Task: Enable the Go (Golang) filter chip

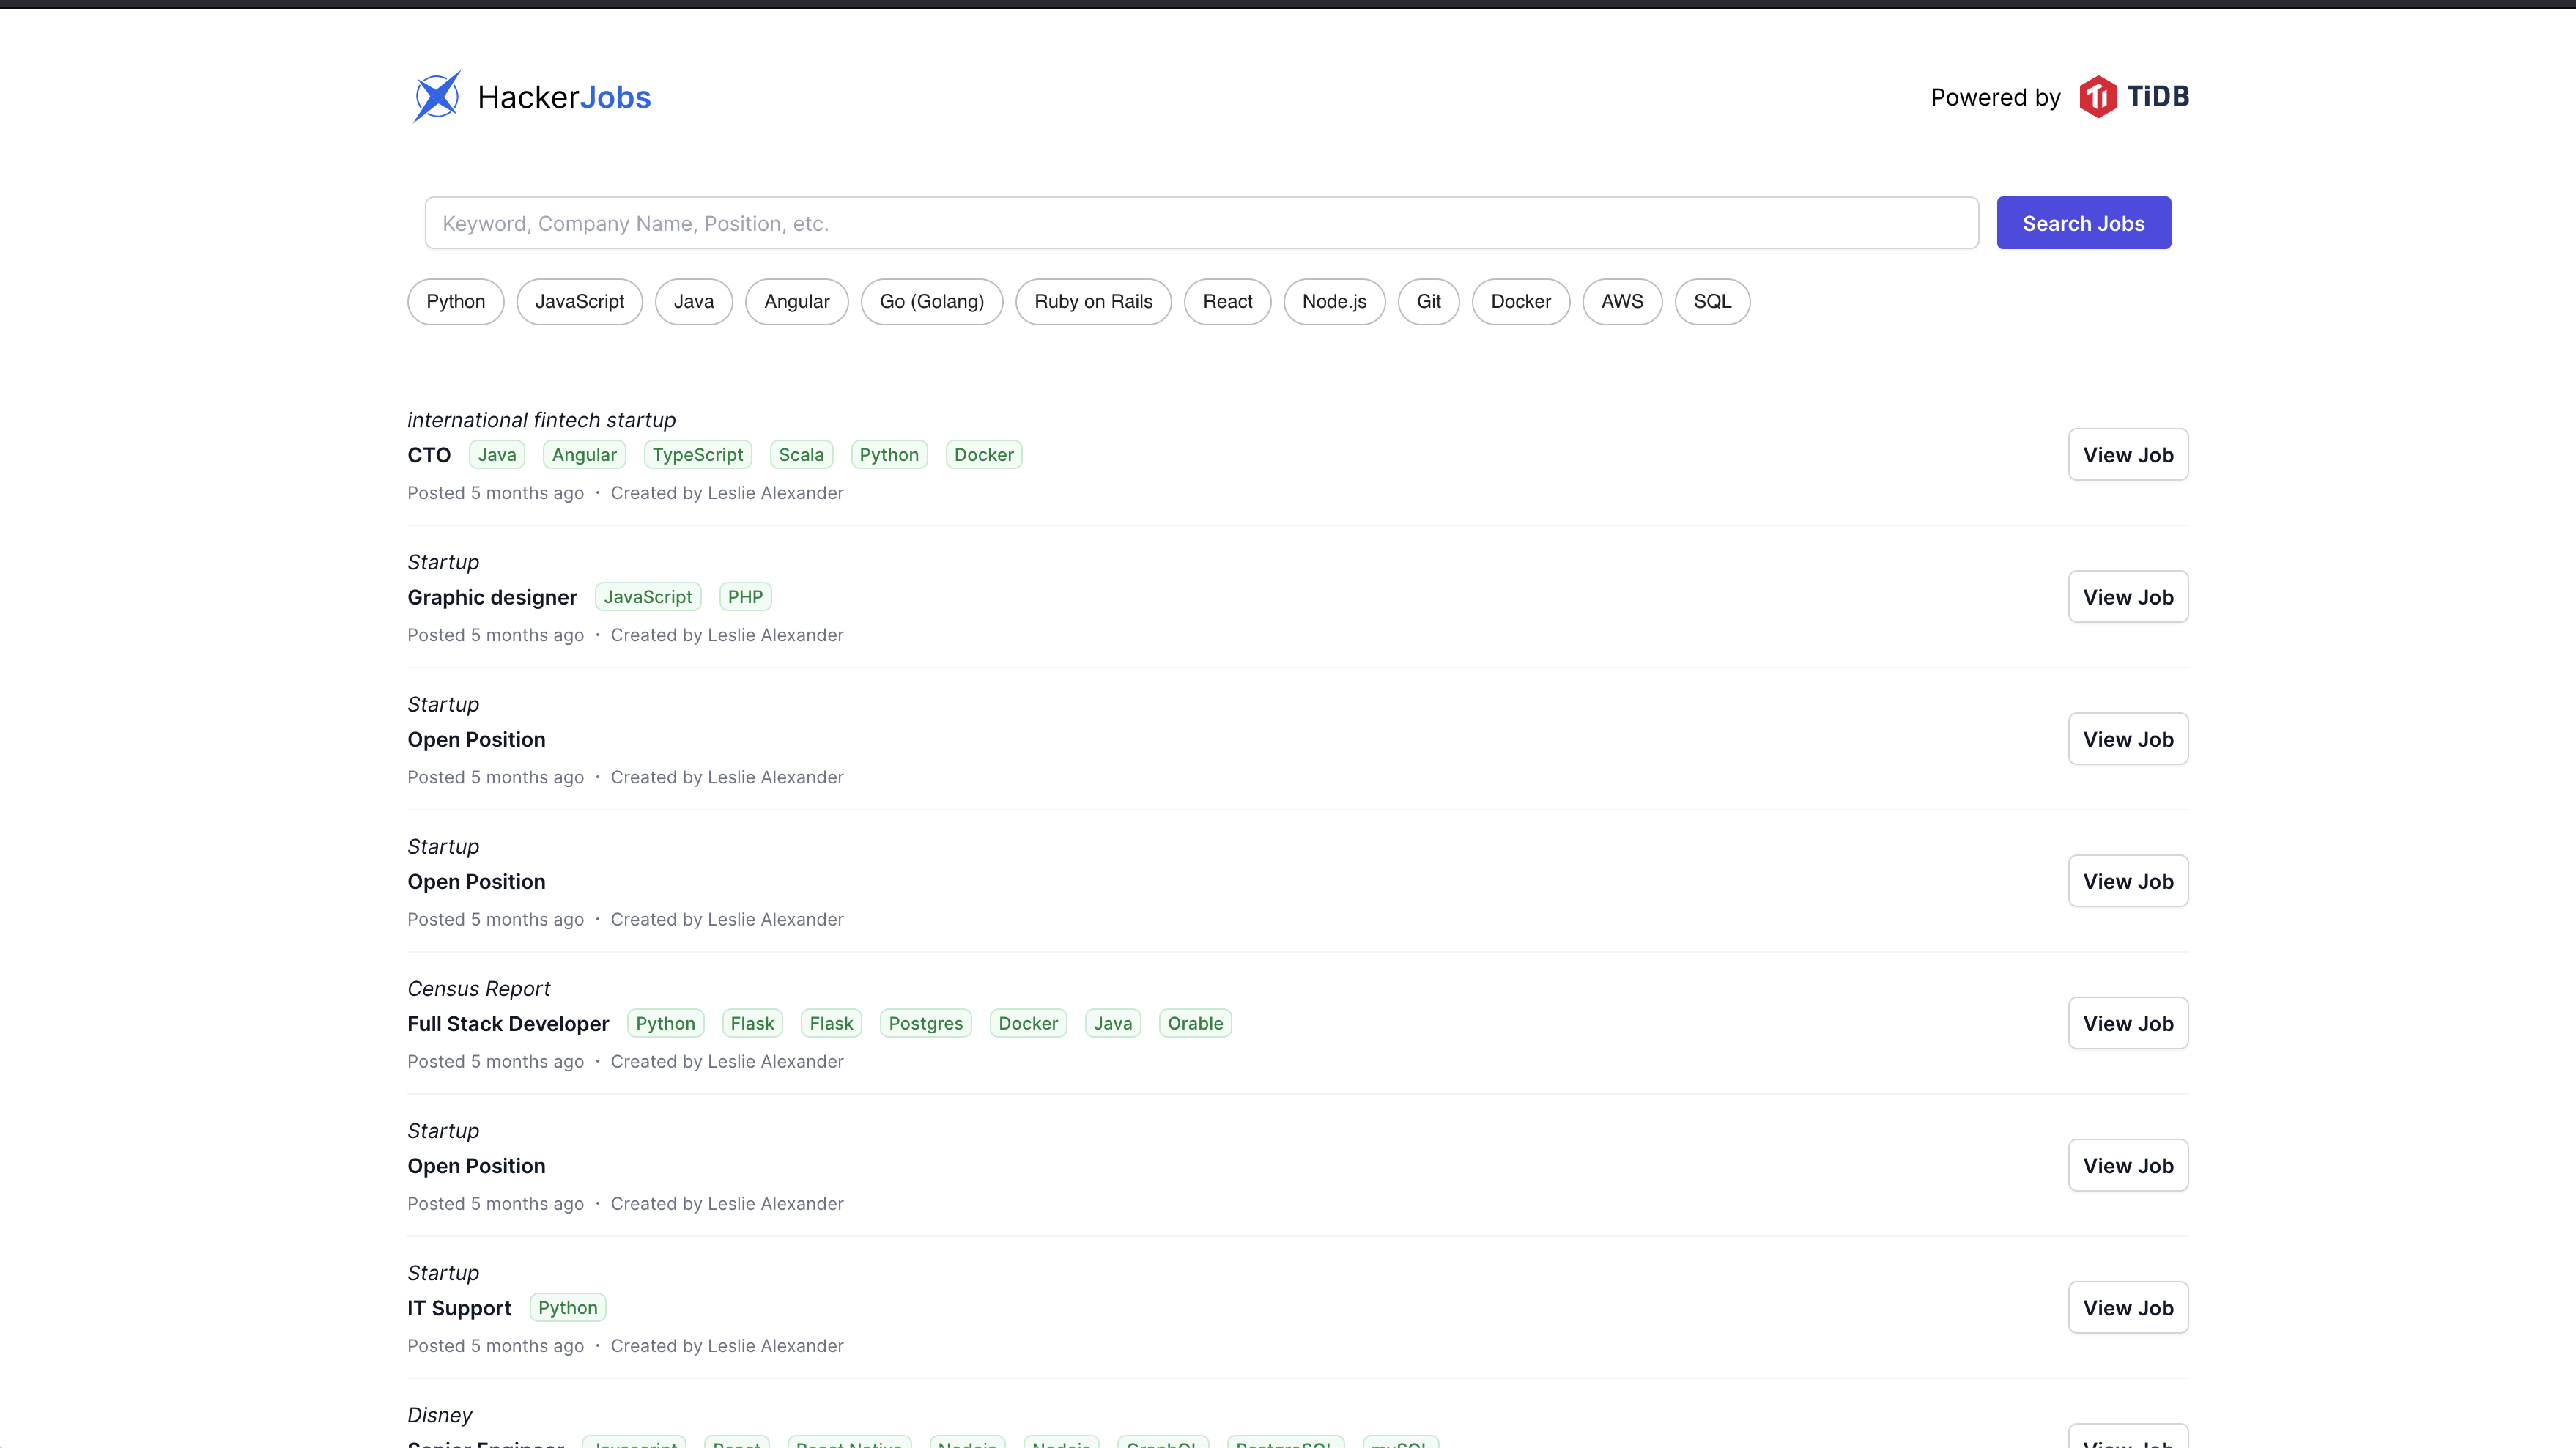Action: [931, 302]
